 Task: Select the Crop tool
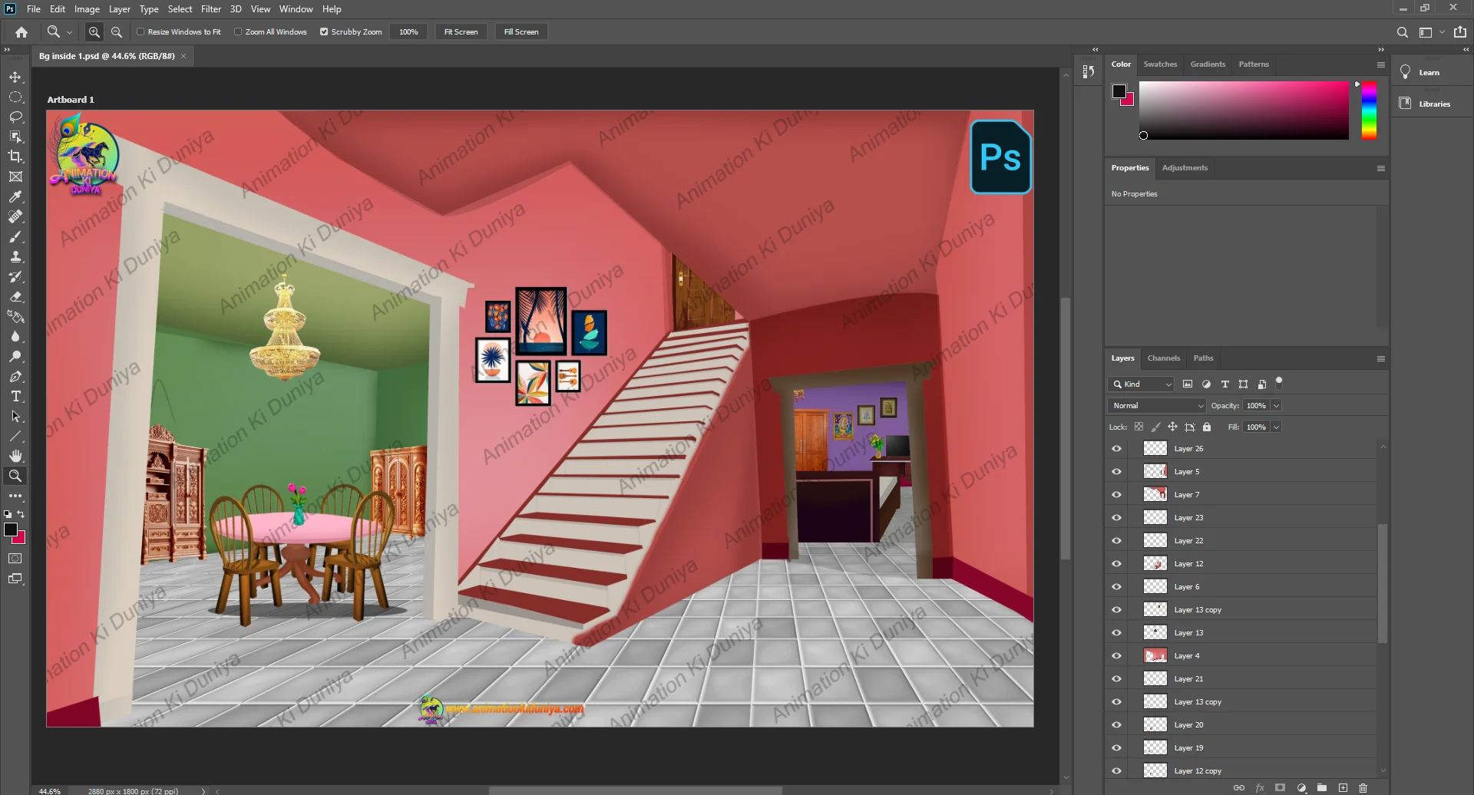(x=15, y=157)
